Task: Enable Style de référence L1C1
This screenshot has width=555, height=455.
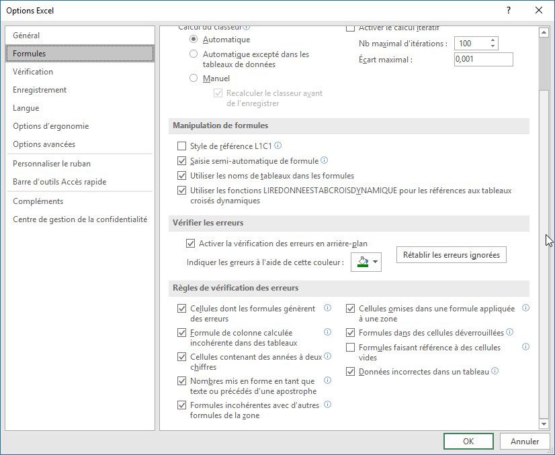Action: click(182, 146)
